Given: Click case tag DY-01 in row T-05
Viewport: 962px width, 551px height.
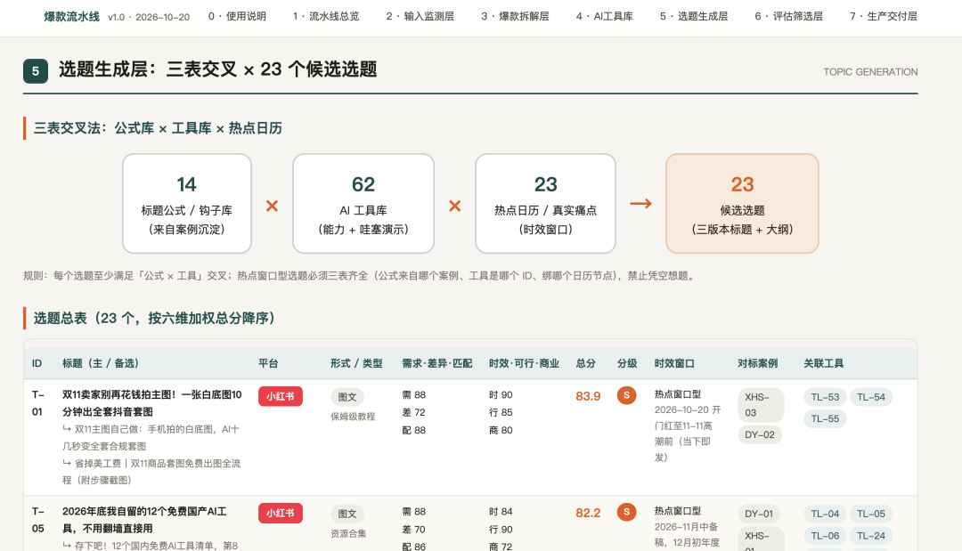Looking at the screenshot, I should coord(760,514).
